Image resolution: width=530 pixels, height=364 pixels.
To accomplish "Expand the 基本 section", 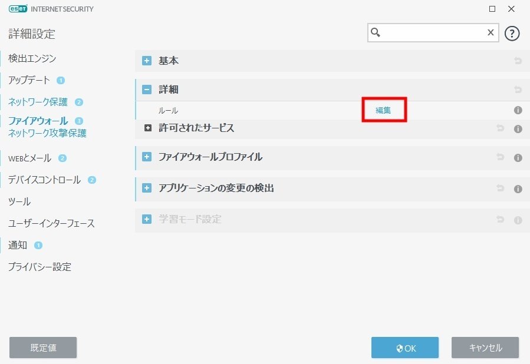I will click(147, 61).
